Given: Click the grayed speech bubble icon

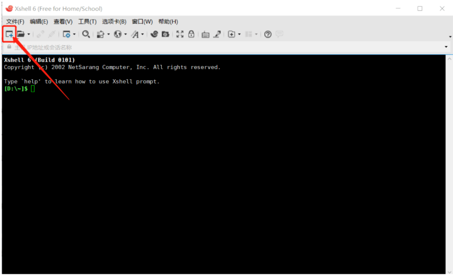Looking at the screenshot, I should pyautogui.click(x=280, y=34).
